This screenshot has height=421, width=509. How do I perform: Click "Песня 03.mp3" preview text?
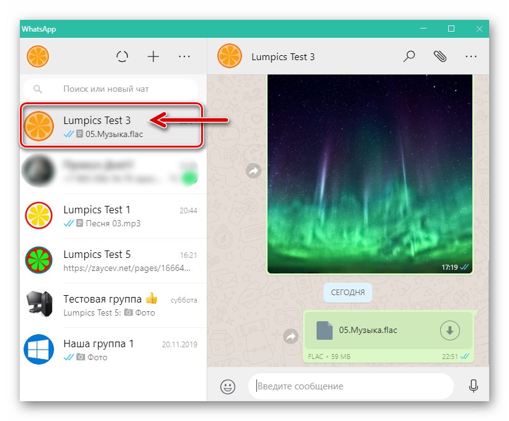point(113,223)
